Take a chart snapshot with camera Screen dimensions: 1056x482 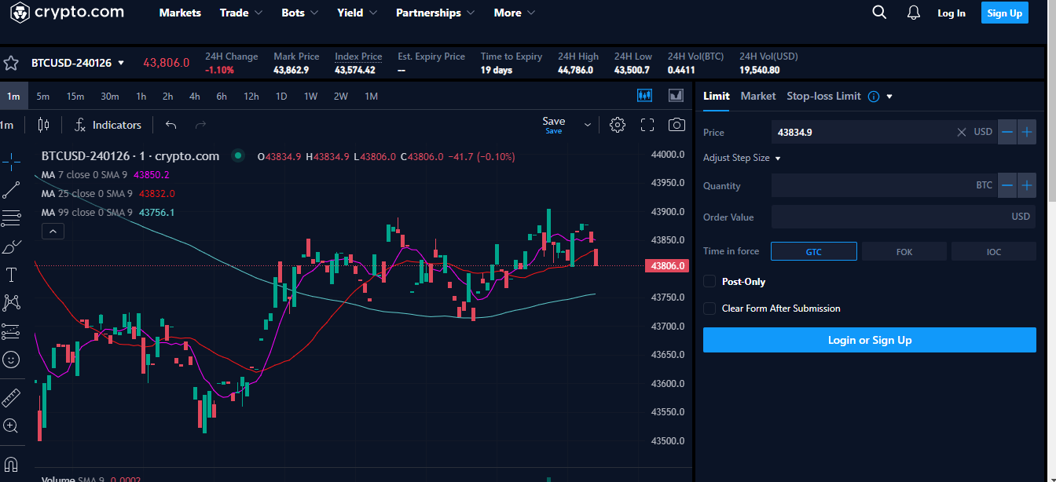click(676, 125)
